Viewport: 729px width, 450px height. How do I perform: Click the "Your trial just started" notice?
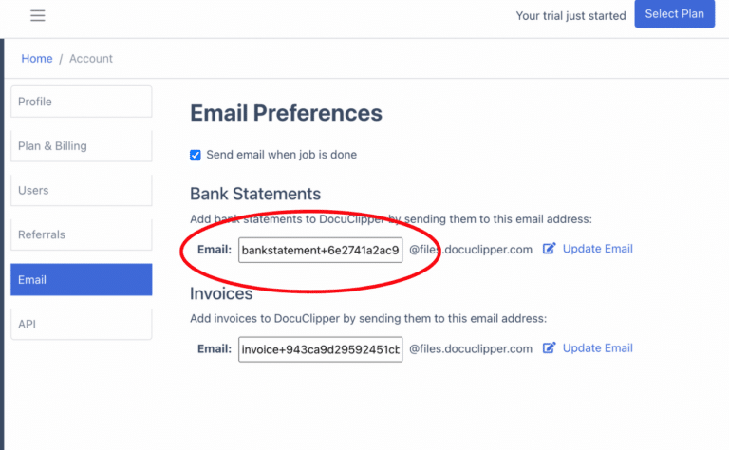570,15
